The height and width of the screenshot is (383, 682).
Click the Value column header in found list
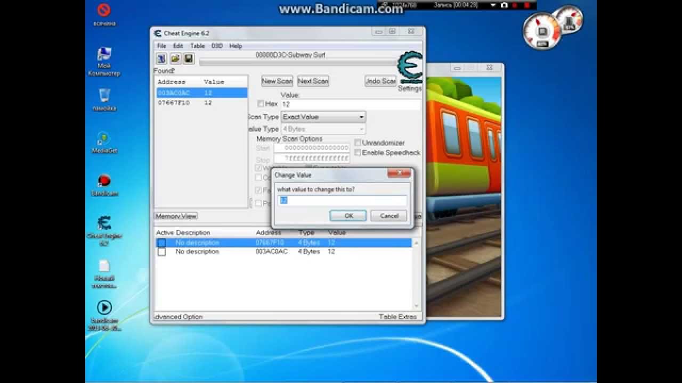click(214, 82)
